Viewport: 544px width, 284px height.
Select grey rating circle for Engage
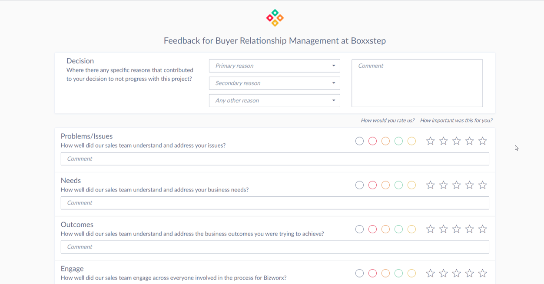click(359, 274)
